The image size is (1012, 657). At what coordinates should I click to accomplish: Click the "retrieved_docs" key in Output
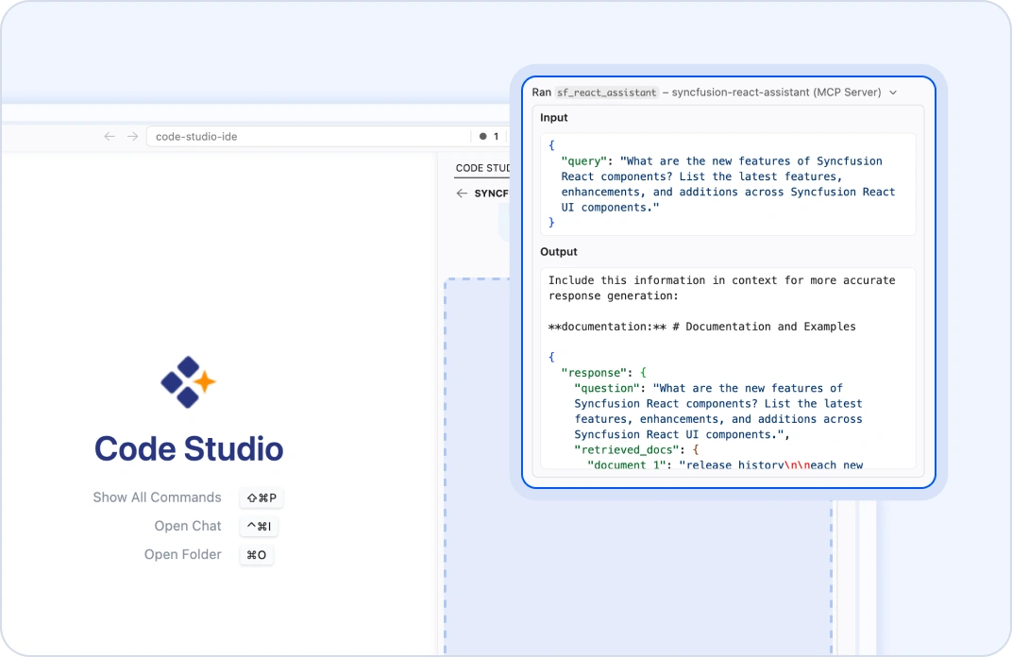[x=626, y=450]
